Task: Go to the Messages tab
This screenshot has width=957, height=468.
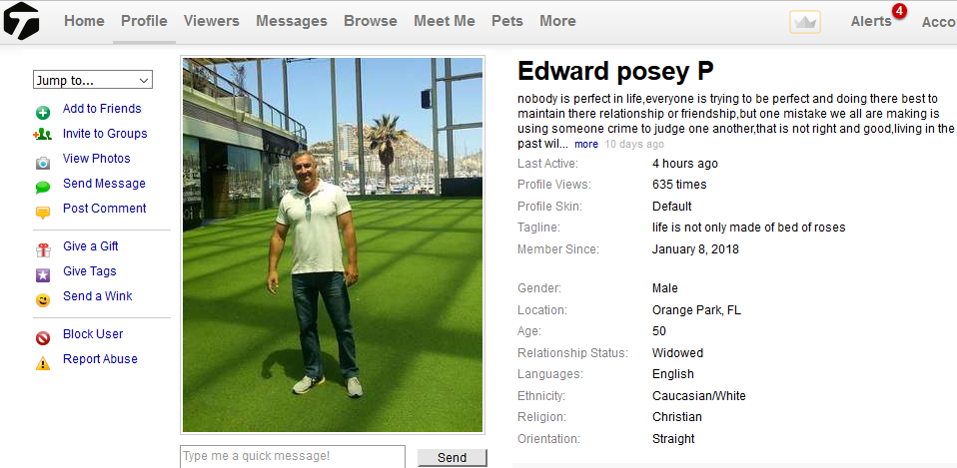Action: coord(292,21)
